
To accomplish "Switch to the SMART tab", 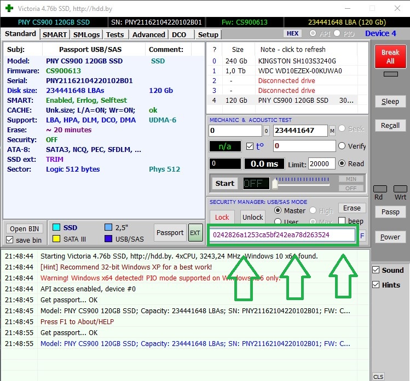I will [55, 34].
